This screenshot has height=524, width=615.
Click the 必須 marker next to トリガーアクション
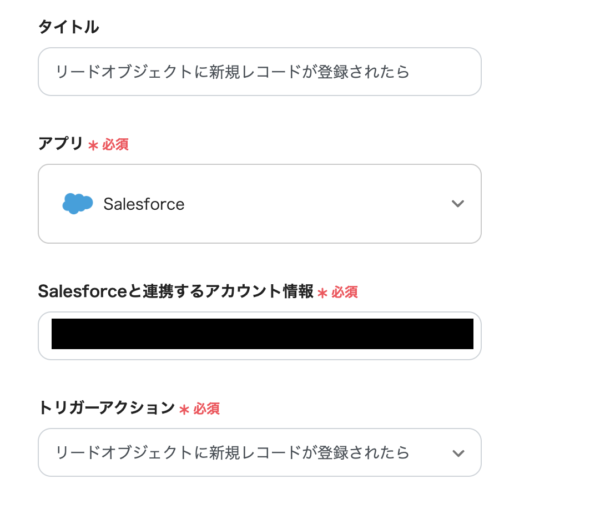pyautogui.click(x=206, y=409)
